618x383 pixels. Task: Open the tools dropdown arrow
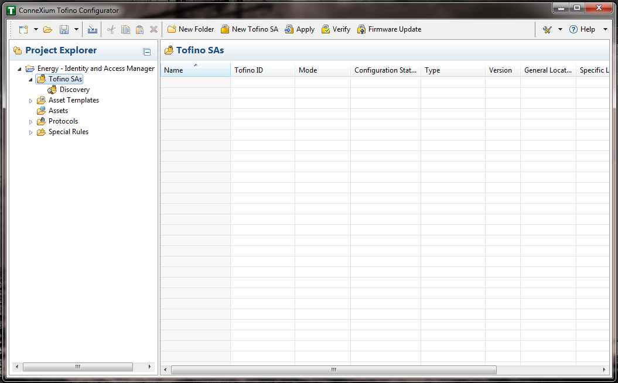(560, 29)
